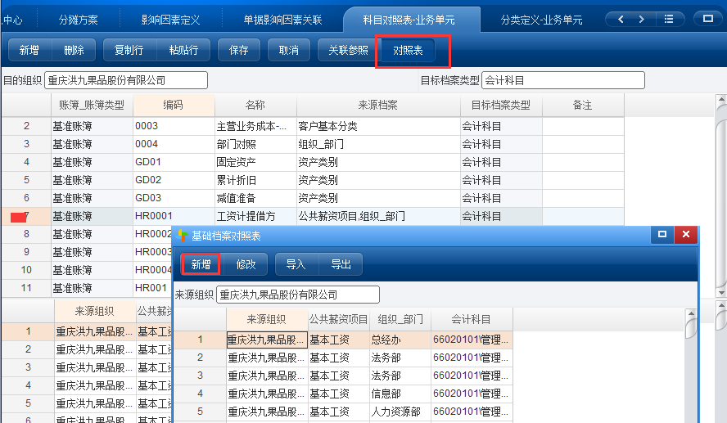Select the GD03 code cell
This screenshot has width=727, height=423.
point(174,198)
